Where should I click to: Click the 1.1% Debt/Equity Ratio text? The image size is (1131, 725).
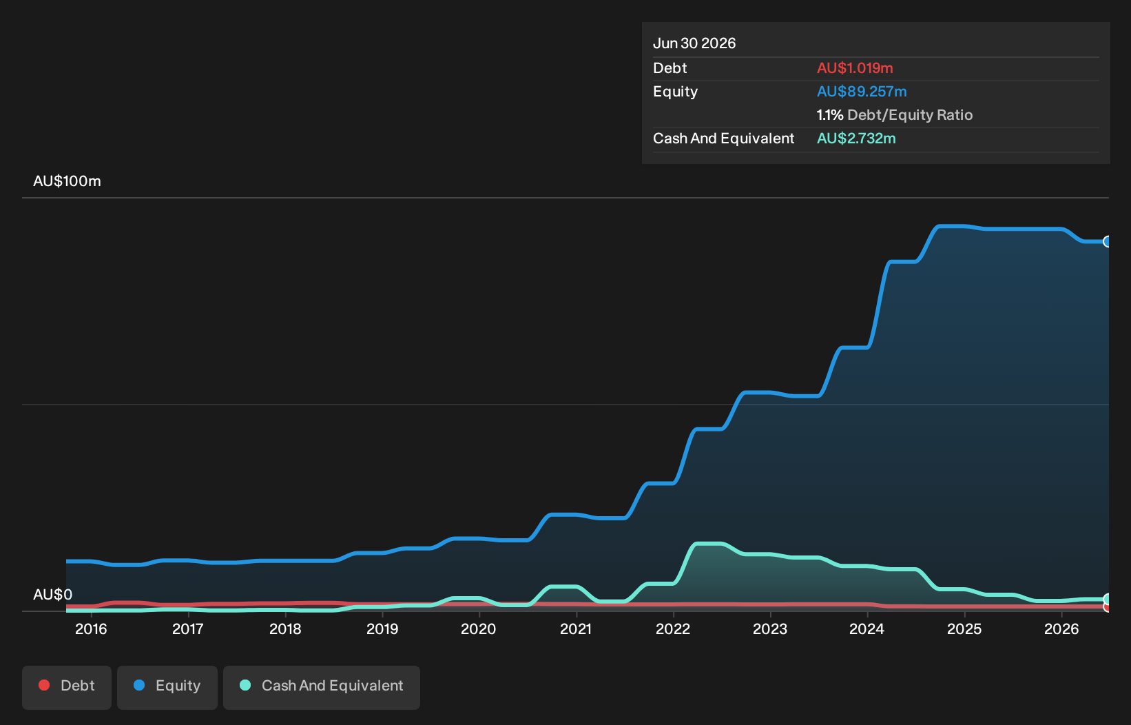click(x=895, y=115)
